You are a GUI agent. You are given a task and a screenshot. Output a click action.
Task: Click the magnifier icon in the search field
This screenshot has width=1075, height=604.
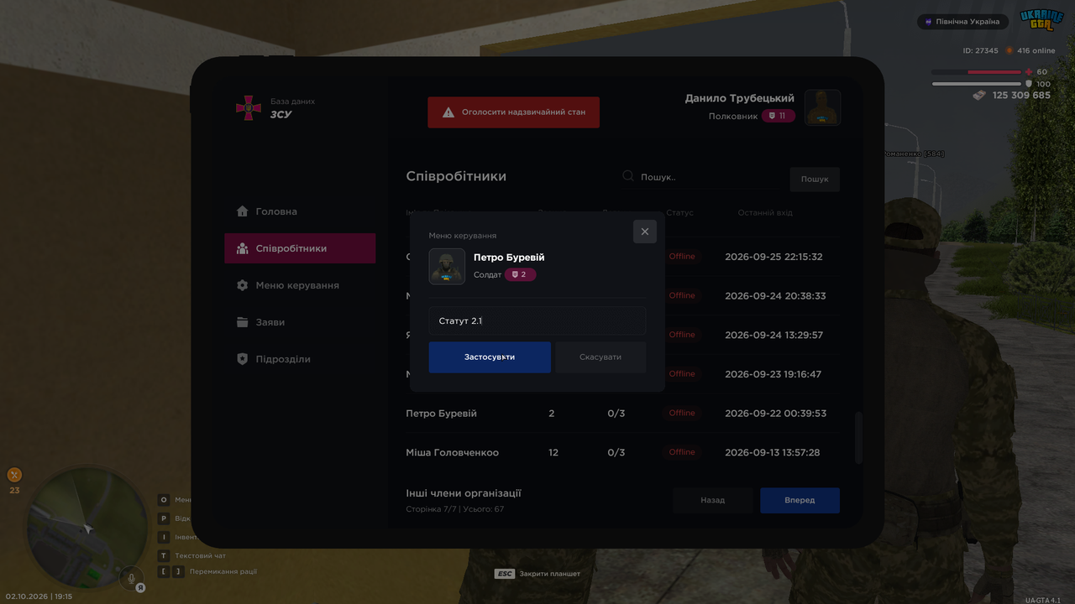click(x=628, y=176)
